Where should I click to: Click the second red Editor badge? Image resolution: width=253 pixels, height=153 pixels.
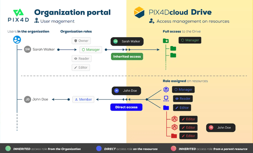[x=188, y=128]
